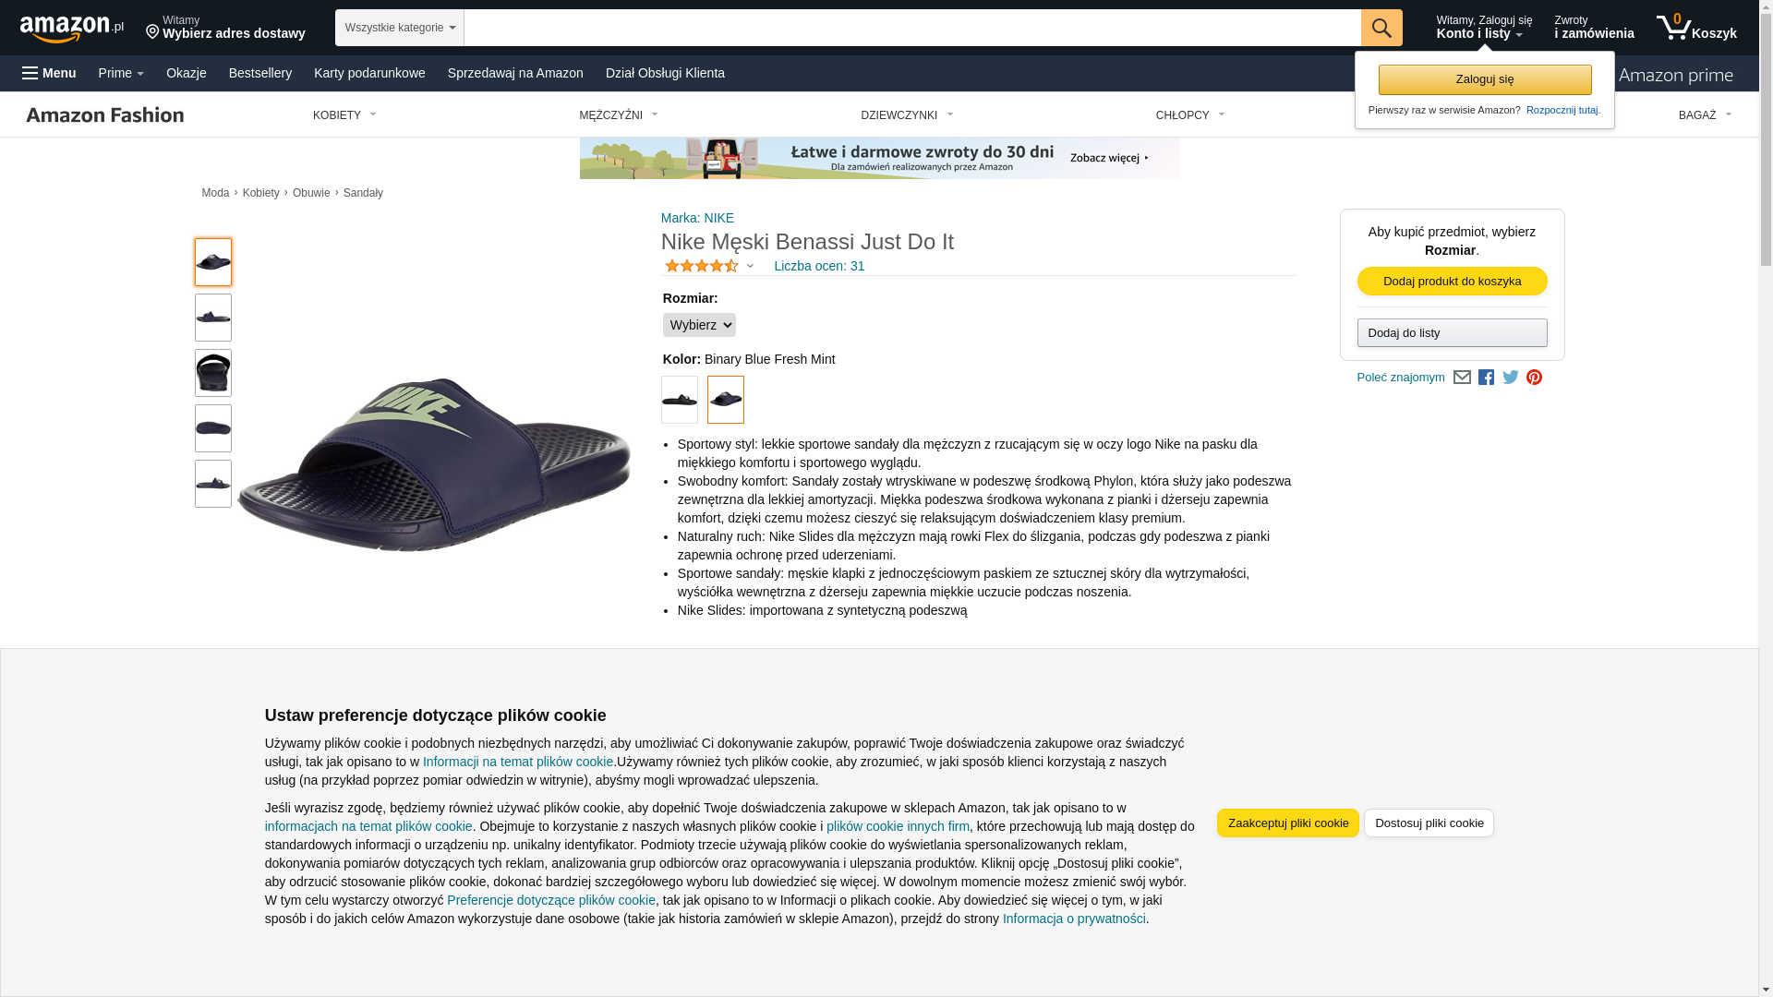Viewport: 1773px width, 997px height.
Task: View the third product thumbnail image
Action: pyautogui.click(x=213, y=373)
